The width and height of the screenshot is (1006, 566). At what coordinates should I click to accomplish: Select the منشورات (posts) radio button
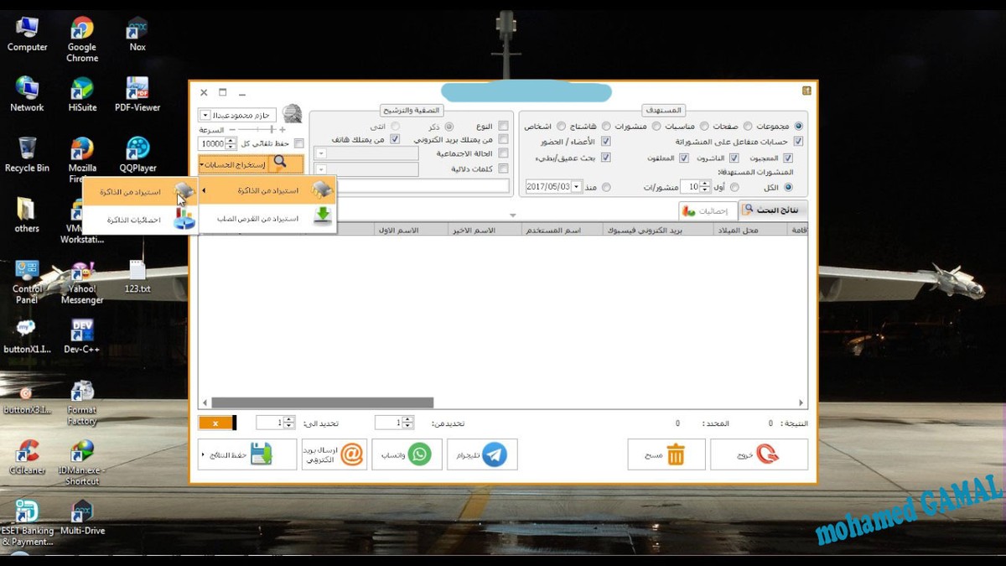point(656,126)
